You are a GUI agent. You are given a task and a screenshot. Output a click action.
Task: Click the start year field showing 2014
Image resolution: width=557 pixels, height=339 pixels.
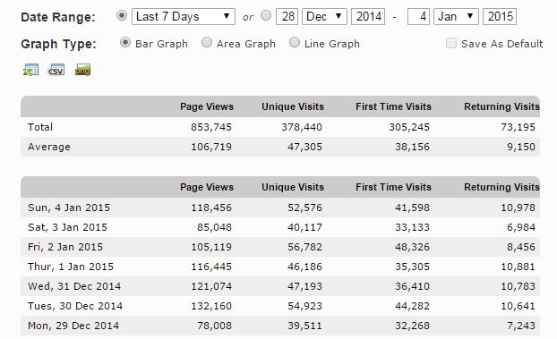368,17
